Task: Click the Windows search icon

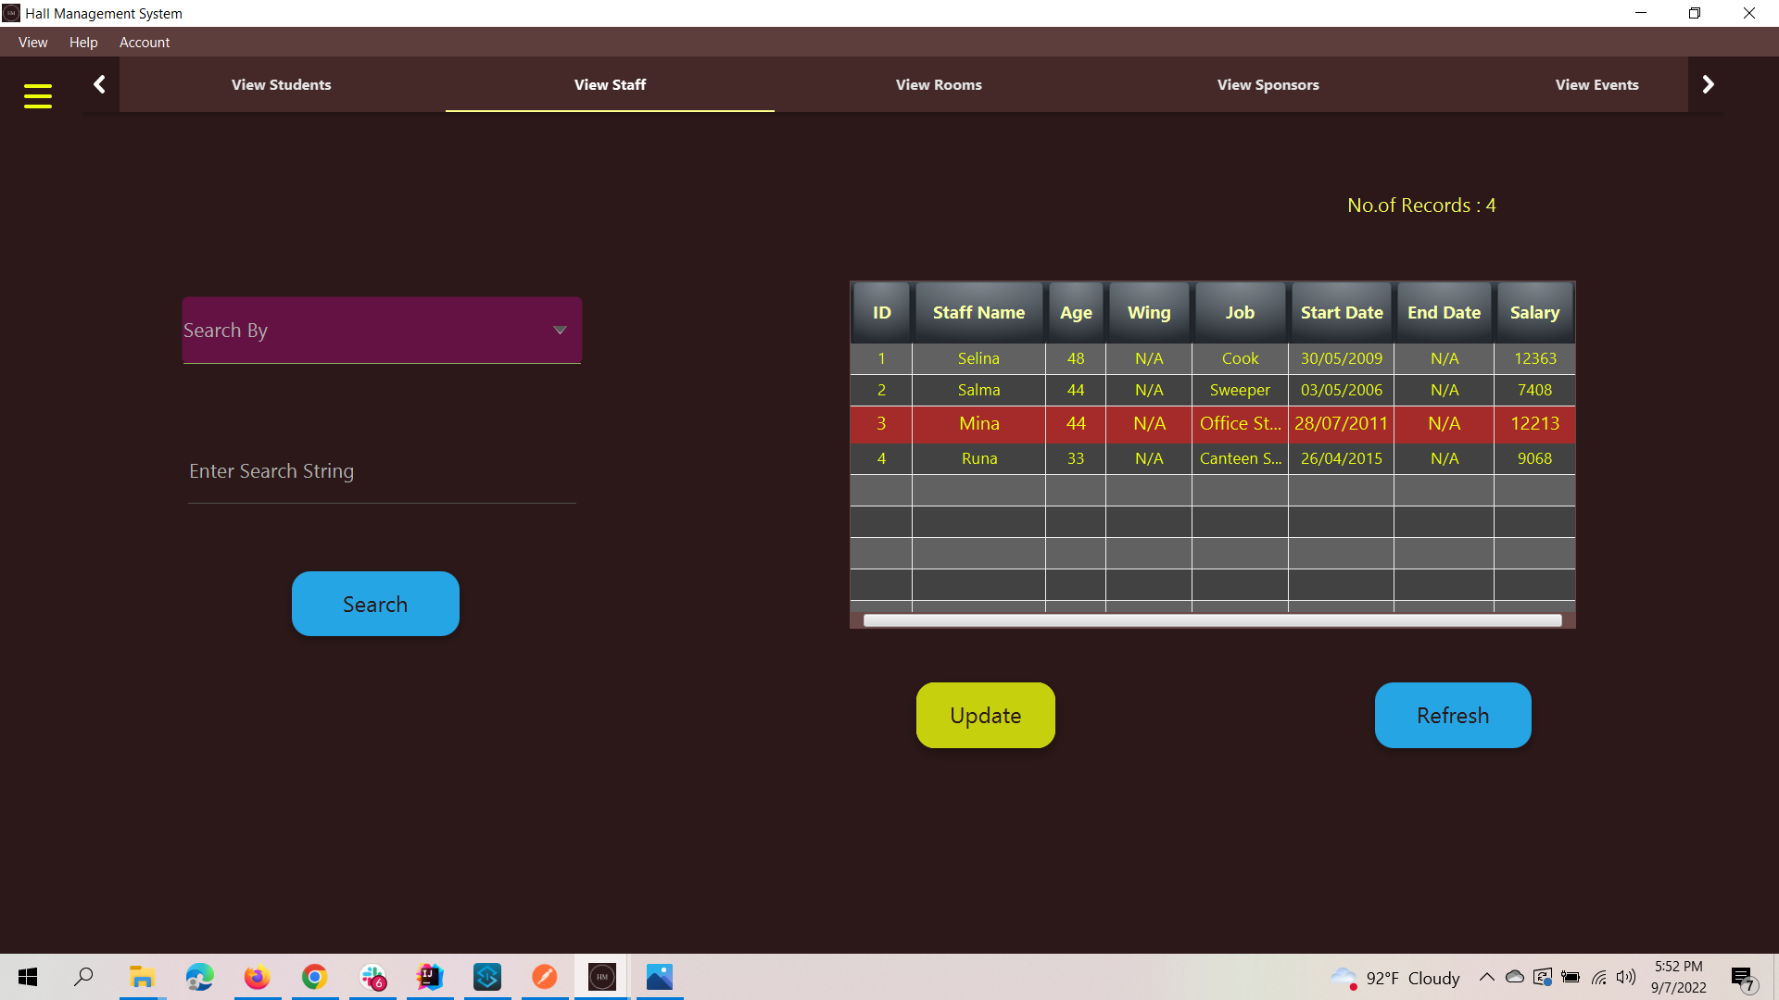Action: tap(83, 977)
